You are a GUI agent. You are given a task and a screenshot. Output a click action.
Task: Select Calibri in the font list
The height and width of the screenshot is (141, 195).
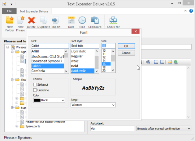[x=48, y=66]
